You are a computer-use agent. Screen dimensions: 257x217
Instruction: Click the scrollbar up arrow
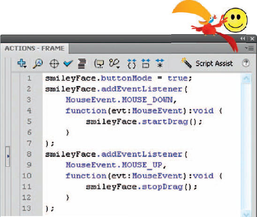[246, 79]
